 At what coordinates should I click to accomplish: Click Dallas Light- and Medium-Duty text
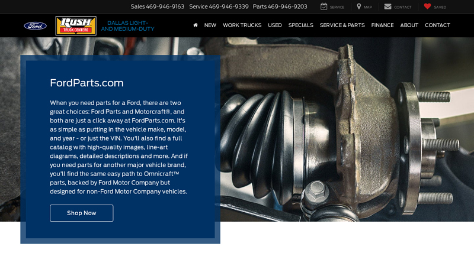[127, 26]
